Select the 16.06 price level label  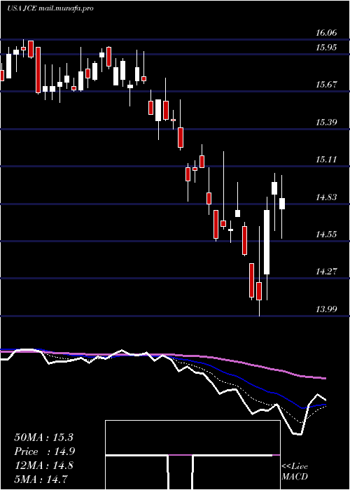[x=326, y=33]
